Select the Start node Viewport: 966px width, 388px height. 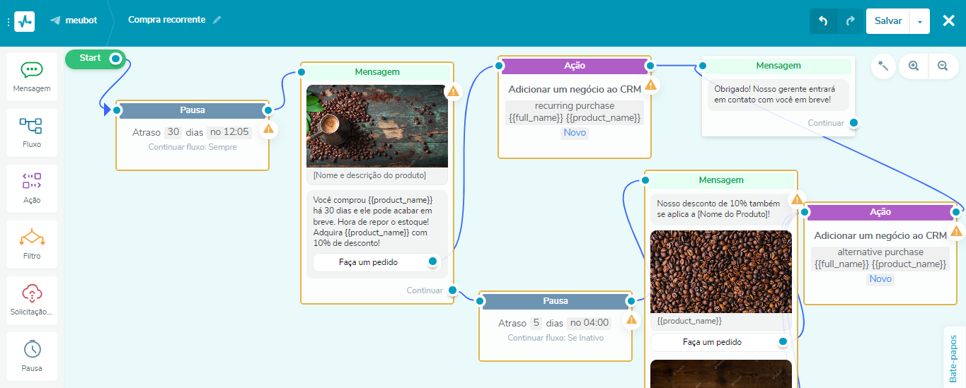coord(95,59)
